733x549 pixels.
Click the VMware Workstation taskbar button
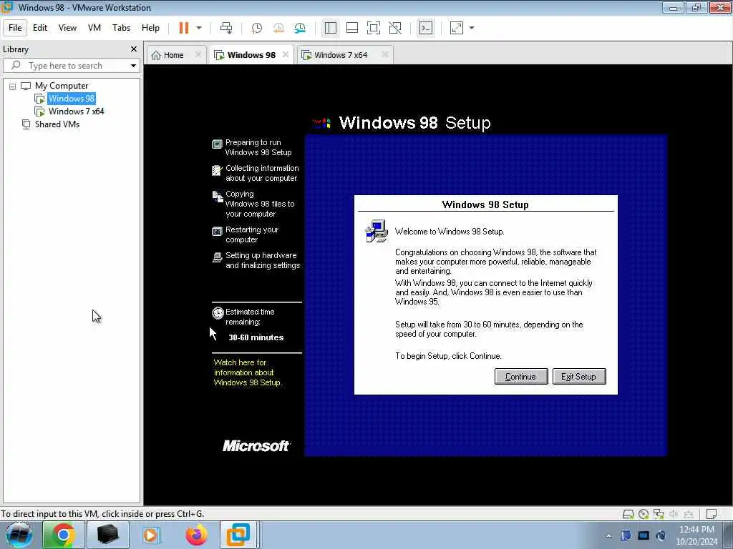tap(238, 535)
